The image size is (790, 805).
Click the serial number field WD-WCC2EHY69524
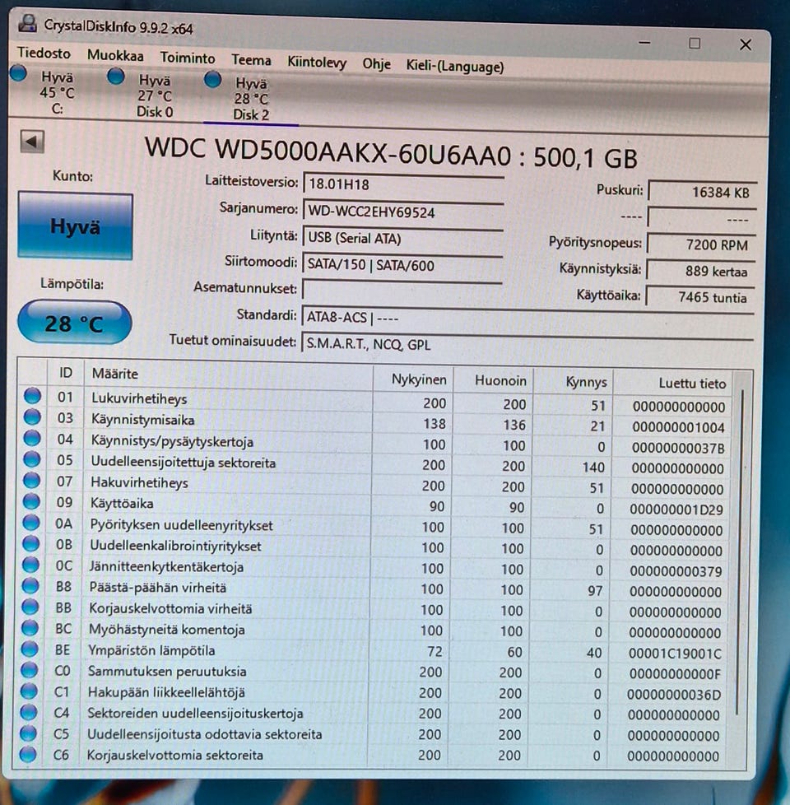[403, 212]
